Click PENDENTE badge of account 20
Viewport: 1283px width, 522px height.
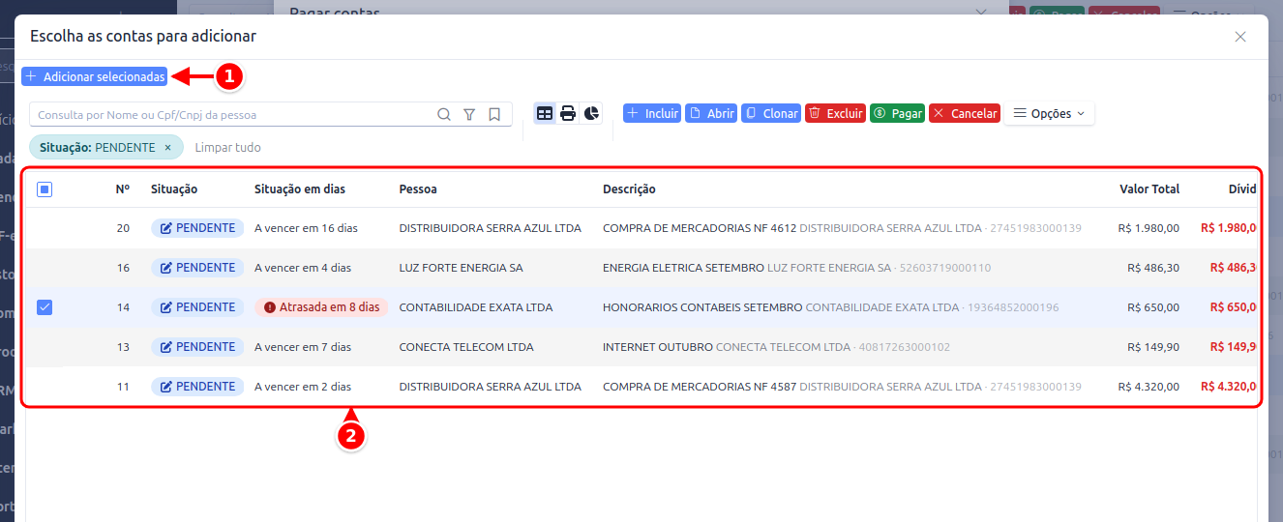[x=197, y=228]
